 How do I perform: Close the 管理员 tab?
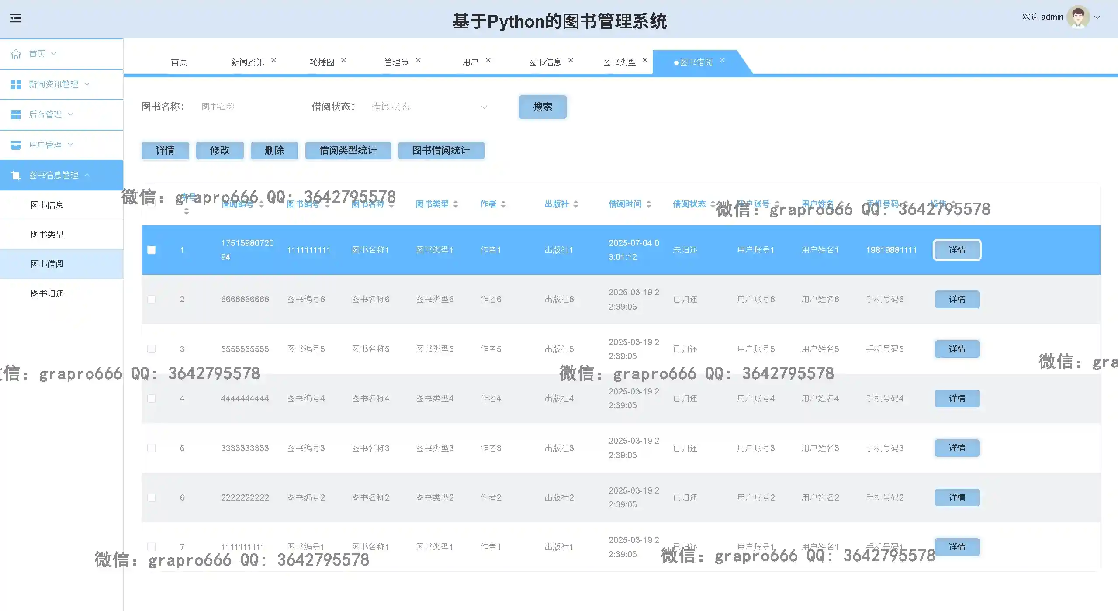pyautogui.click(x=418, y=60)
